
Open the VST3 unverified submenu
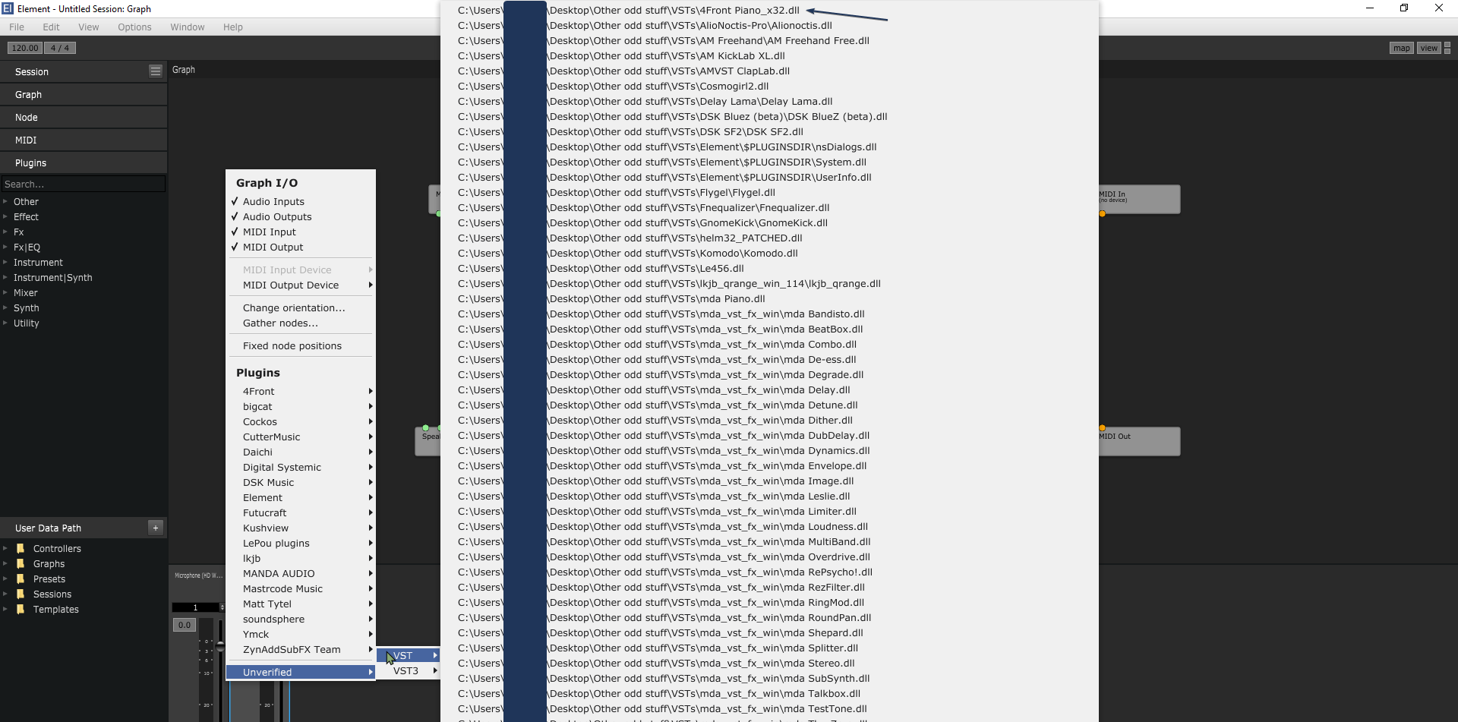coord(409,671)
